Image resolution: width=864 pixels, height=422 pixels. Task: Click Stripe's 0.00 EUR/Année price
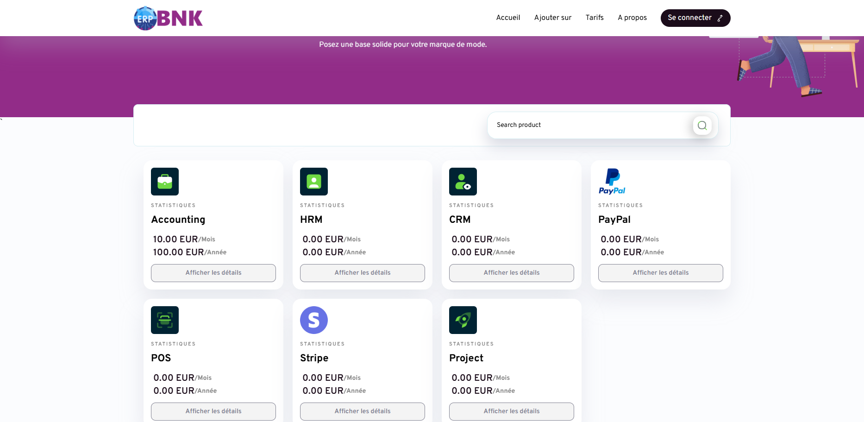tap(334, 391)
